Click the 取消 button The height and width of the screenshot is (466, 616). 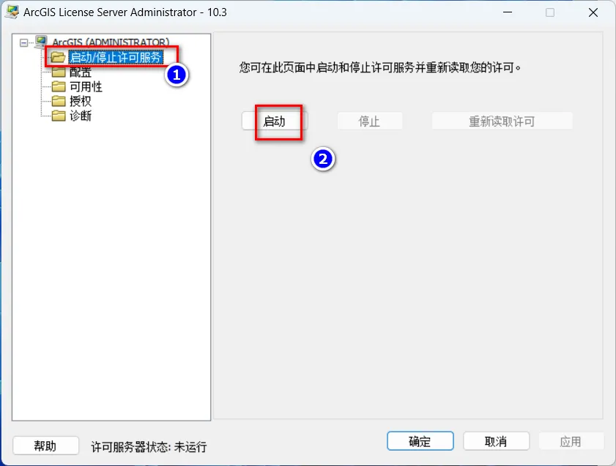(x=496, y=441)
